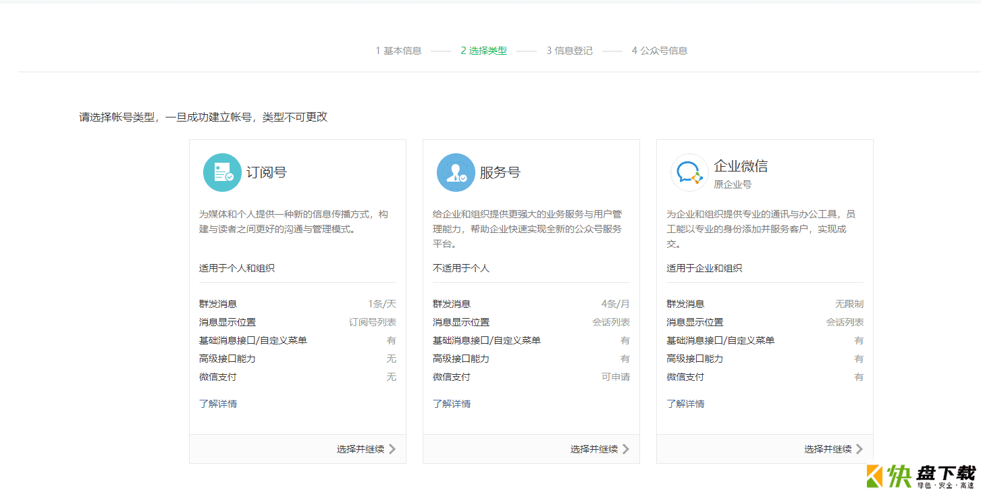Click 不适用于个人 text
Viewport: 981px width, 497px height.
pyautogui.click(x=461, y=268)
